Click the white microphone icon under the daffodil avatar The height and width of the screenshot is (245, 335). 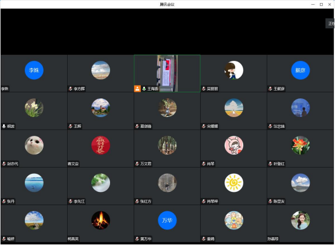pyautogui.click(x=4, y=126)
